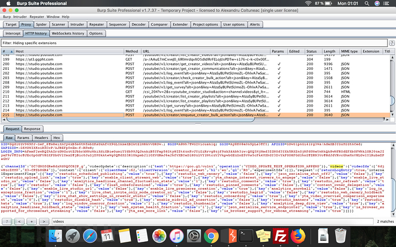Click the + search options button
396x247 pixels.
pyautogui.click(x=32, y=222)
